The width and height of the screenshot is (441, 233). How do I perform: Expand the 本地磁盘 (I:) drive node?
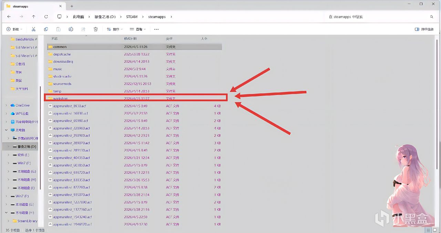point(9,188)
